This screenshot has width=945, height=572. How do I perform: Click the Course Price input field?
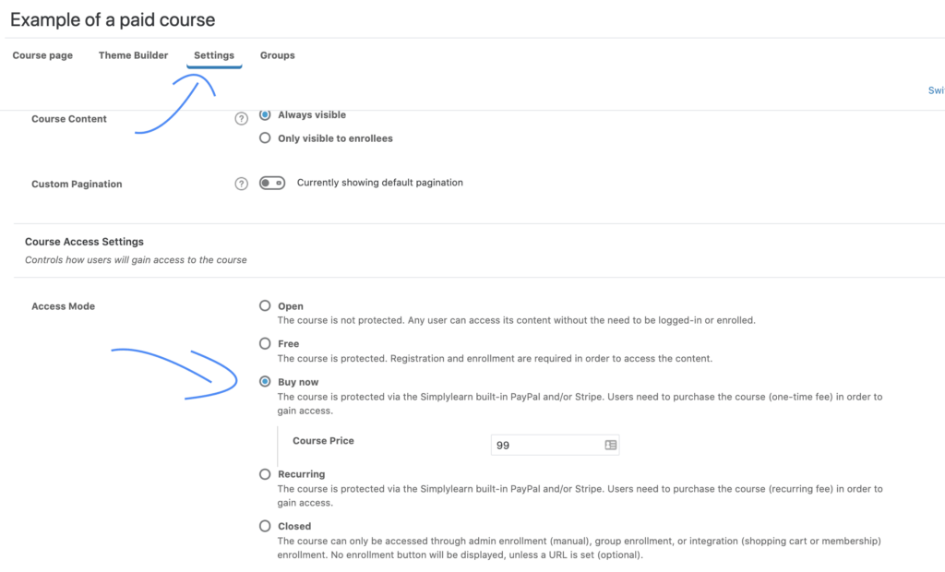[x=546, y=445]
